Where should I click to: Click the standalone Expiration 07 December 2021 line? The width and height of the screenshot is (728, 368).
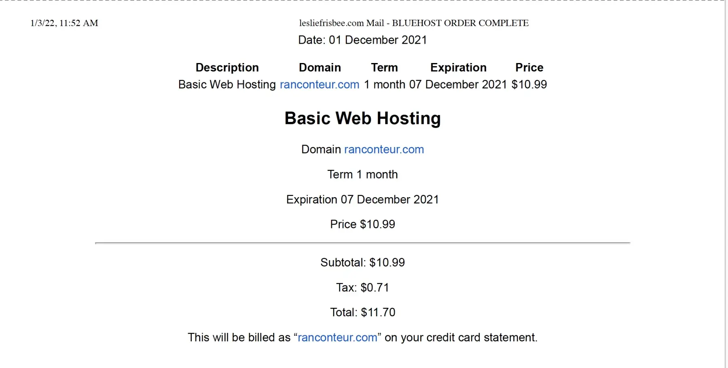coord(362,200)
